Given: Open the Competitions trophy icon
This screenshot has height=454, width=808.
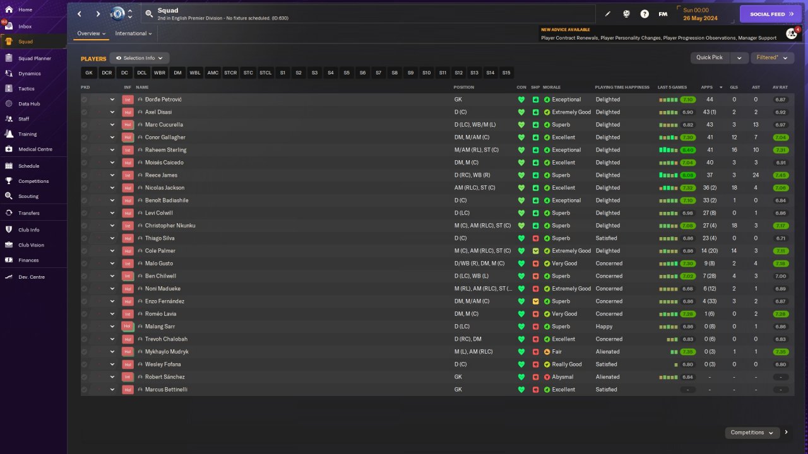Looking at the screenshot, I should point(9,181).
